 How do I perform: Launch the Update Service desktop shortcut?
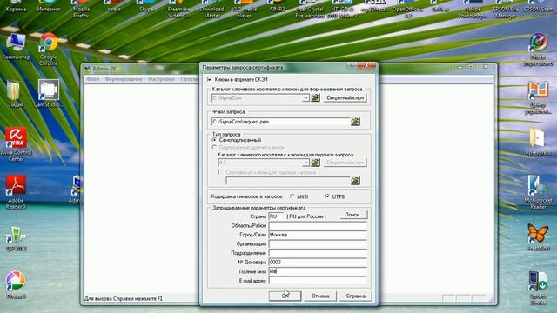point(538,288)
